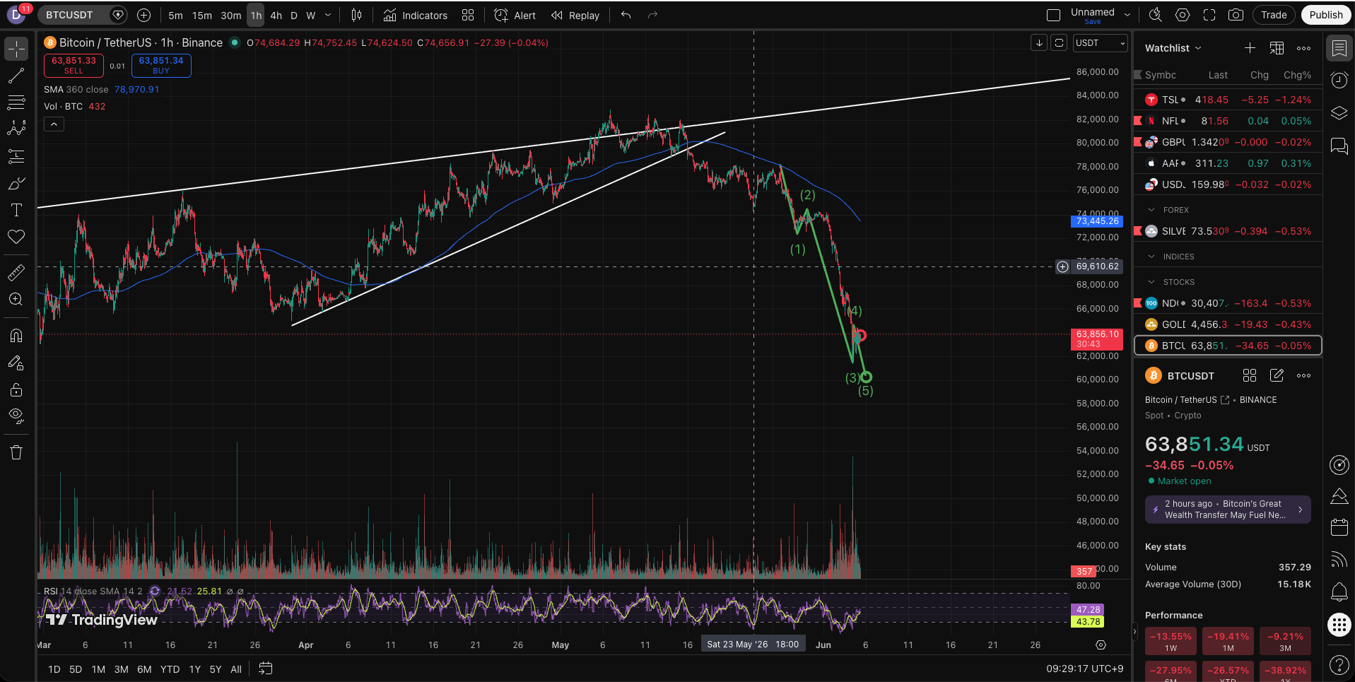Image resolution: width=1355 pixels, height=682 pixels.
Task: Open the Fibonacci retracement tools
Action: 16,102
